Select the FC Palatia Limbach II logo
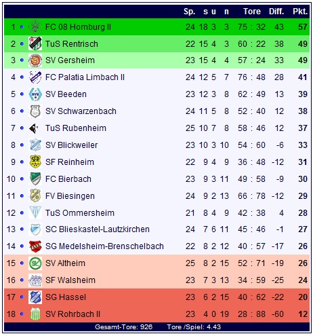This screenshot has height=336, width=313. (x=35, y=77)
